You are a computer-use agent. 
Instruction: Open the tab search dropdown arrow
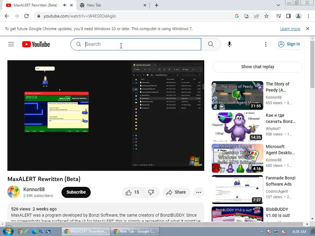(x=278, y=5)
